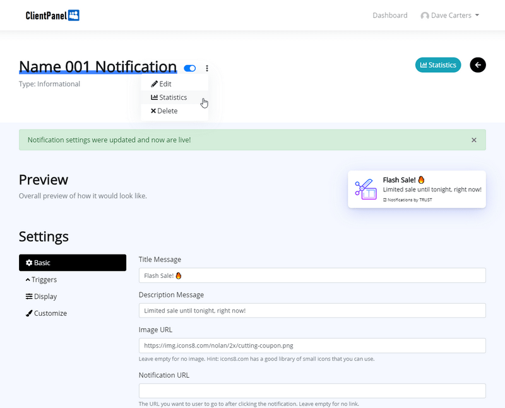Select the Basic settings tab

pyautogui.click(x=73, y=263)
